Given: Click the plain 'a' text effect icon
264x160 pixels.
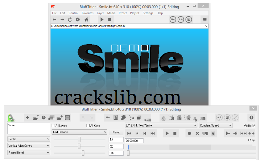Looking at the screenshot, I should coord(163,118).
